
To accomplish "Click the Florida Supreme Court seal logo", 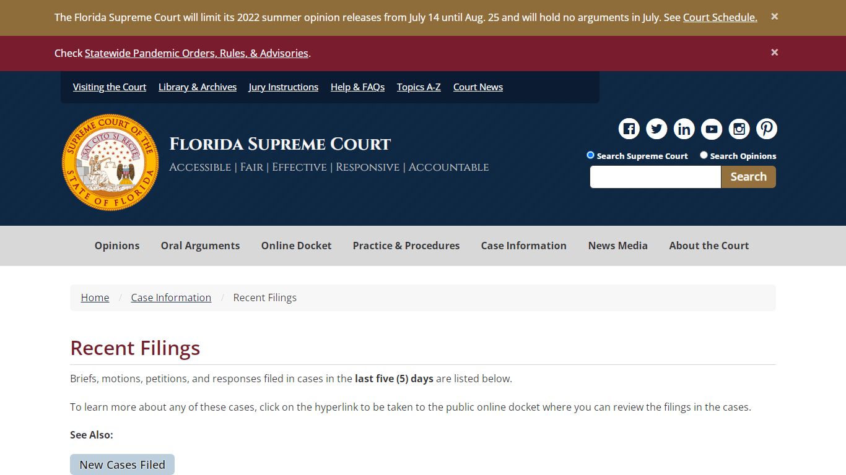I will point(110,162).
